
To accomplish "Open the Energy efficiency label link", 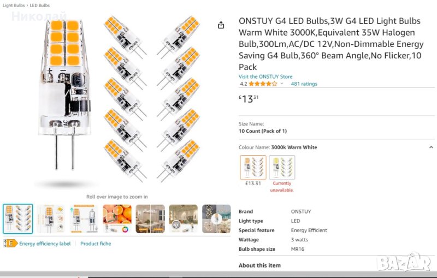I will coord(45,244).
